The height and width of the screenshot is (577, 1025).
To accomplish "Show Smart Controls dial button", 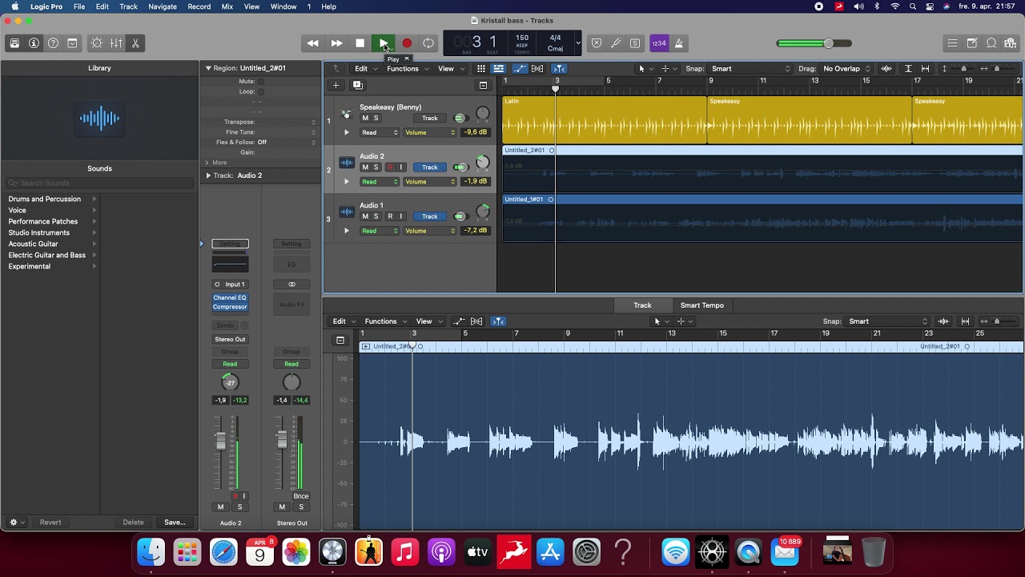I will pyautogui.click(x=97, y=43).
